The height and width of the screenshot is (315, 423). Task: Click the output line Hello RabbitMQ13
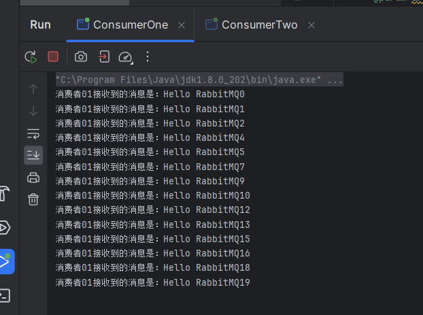pyautogui.click(x=153, y=225)
